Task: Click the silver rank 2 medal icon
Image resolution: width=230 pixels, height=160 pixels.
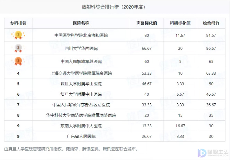Action: click(x=18, y=48)
